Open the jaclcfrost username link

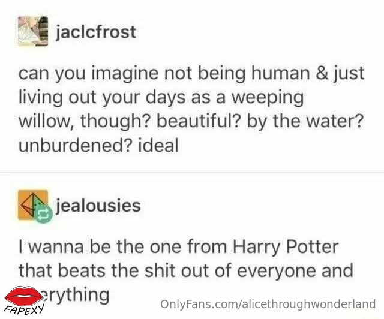pos(96,32)
